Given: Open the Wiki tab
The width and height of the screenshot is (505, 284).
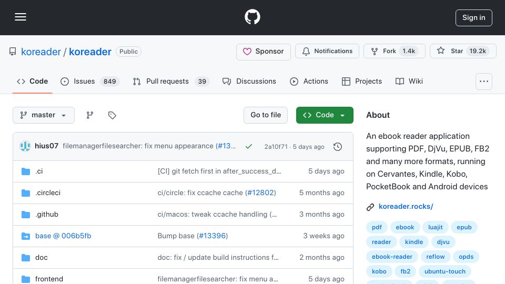Looking at the screenshot, I should (x=409, y=82).
